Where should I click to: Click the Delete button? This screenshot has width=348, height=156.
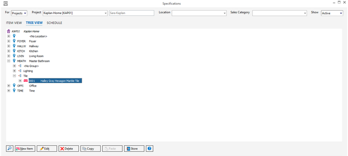69,149
